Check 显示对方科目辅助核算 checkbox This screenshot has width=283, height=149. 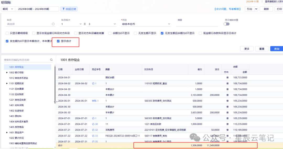coord(76,33)
